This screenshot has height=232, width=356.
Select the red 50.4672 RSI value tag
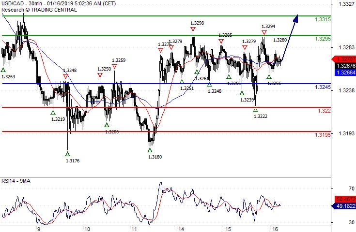click(x=343, y=199)
